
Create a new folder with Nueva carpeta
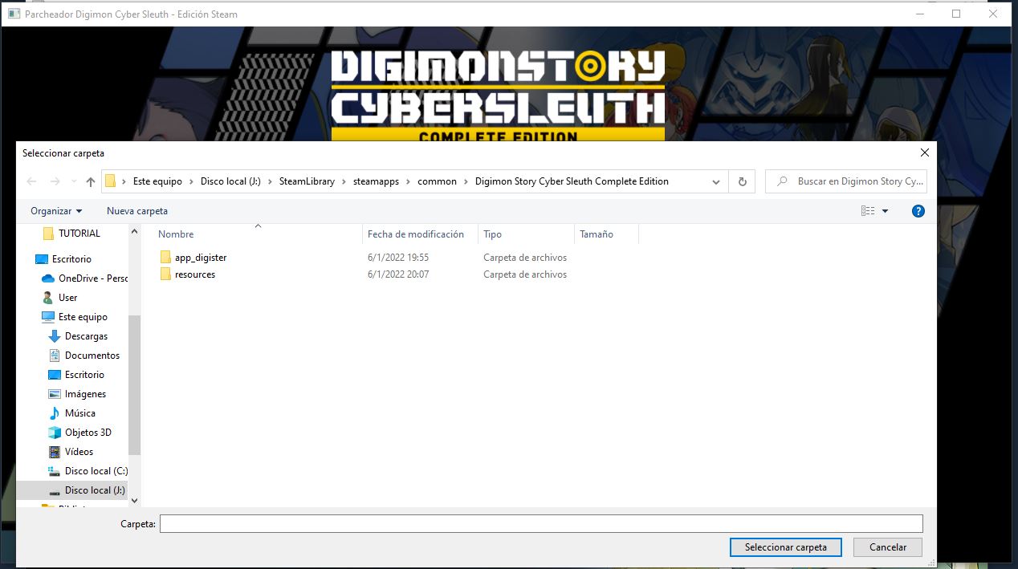(137, 211)
